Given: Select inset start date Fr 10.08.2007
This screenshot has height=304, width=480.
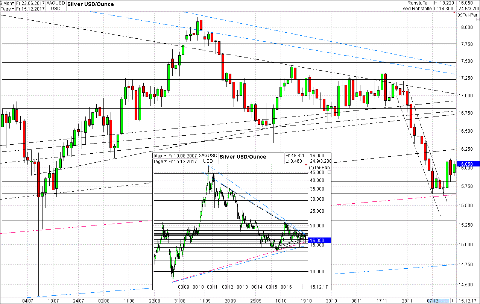Looking at the screenshot, I should click(x=183, y=156).
